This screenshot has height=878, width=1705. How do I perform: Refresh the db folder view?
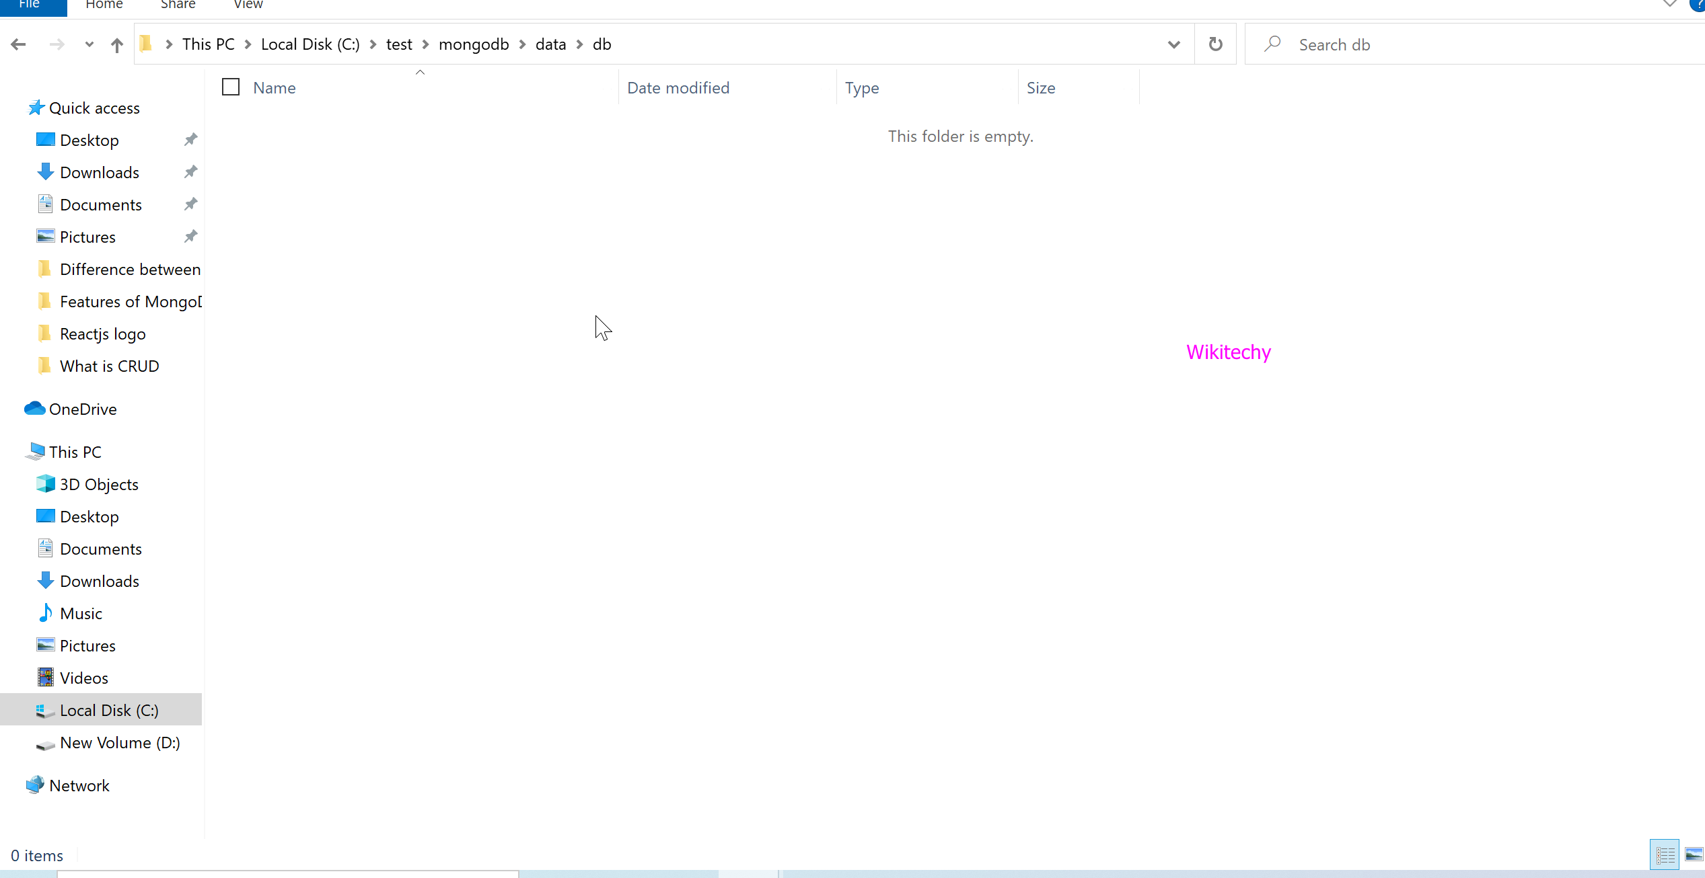[x=1215, y=44]
